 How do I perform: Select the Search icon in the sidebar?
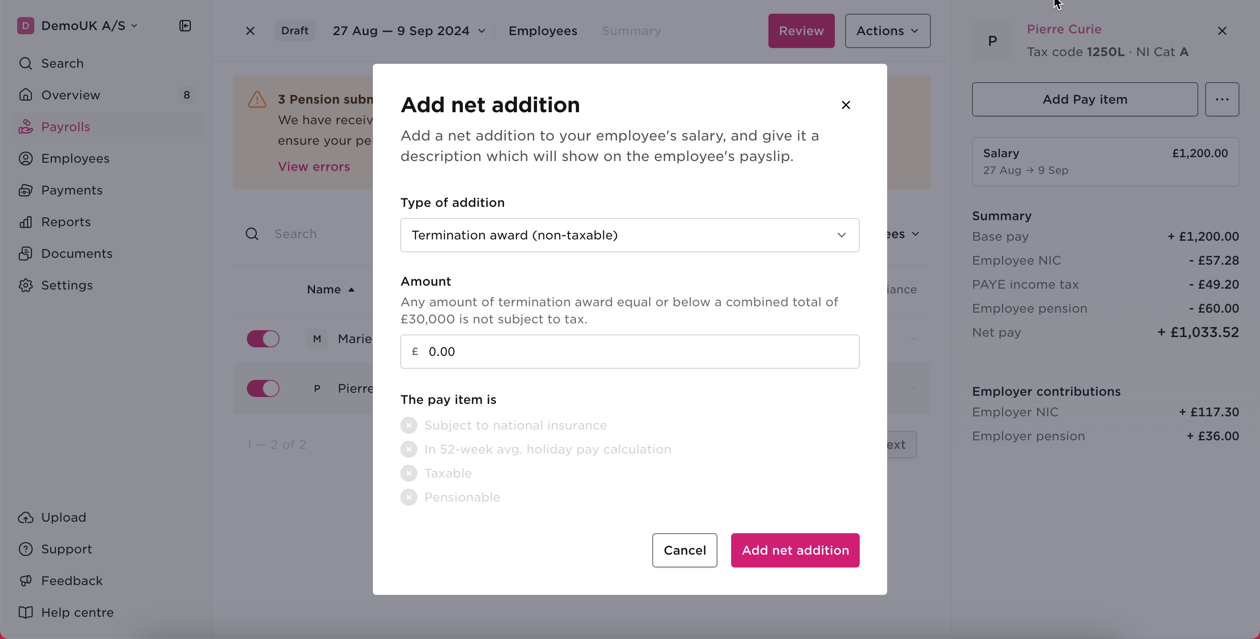26,63
